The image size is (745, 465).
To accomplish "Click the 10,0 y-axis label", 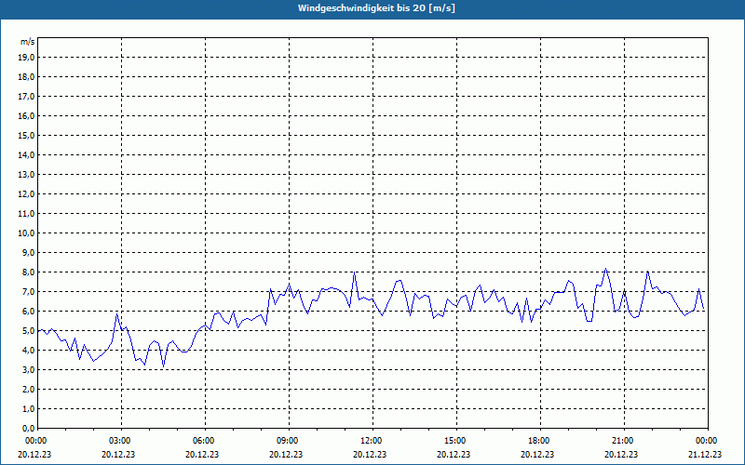I will 26,233.
